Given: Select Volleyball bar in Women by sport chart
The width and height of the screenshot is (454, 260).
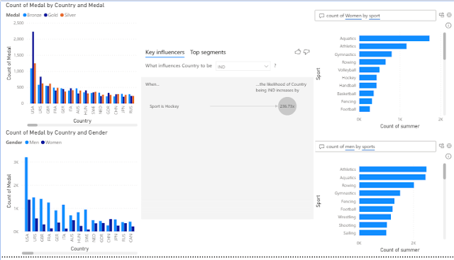Looking at the screenshot, I should click(x=370, y=69).
